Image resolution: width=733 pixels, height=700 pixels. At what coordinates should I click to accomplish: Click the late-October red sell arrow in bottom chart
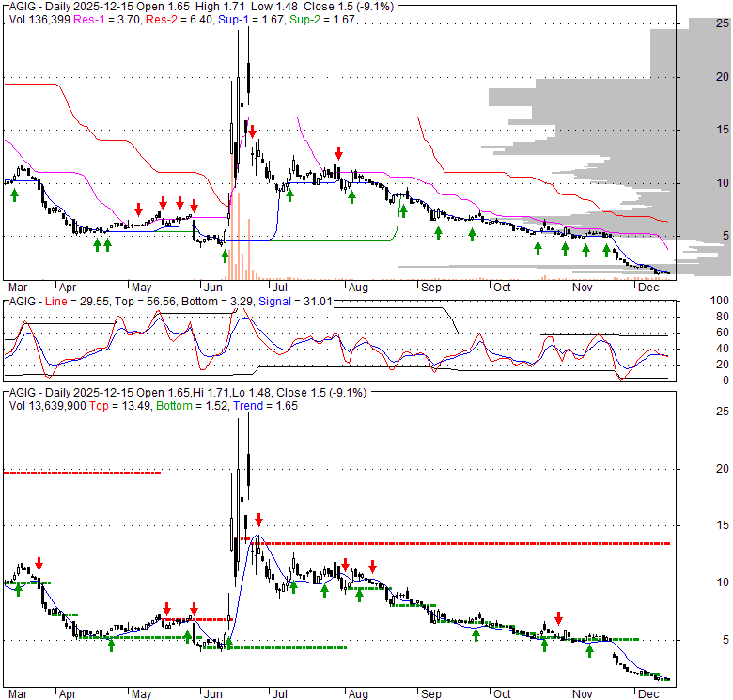558,618
